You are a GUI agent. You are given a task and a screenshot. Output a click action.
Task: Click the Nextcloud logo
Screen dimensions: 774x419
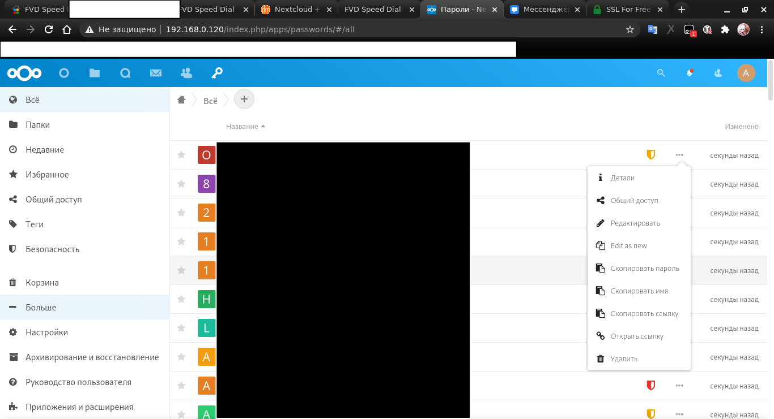[24, 73]
